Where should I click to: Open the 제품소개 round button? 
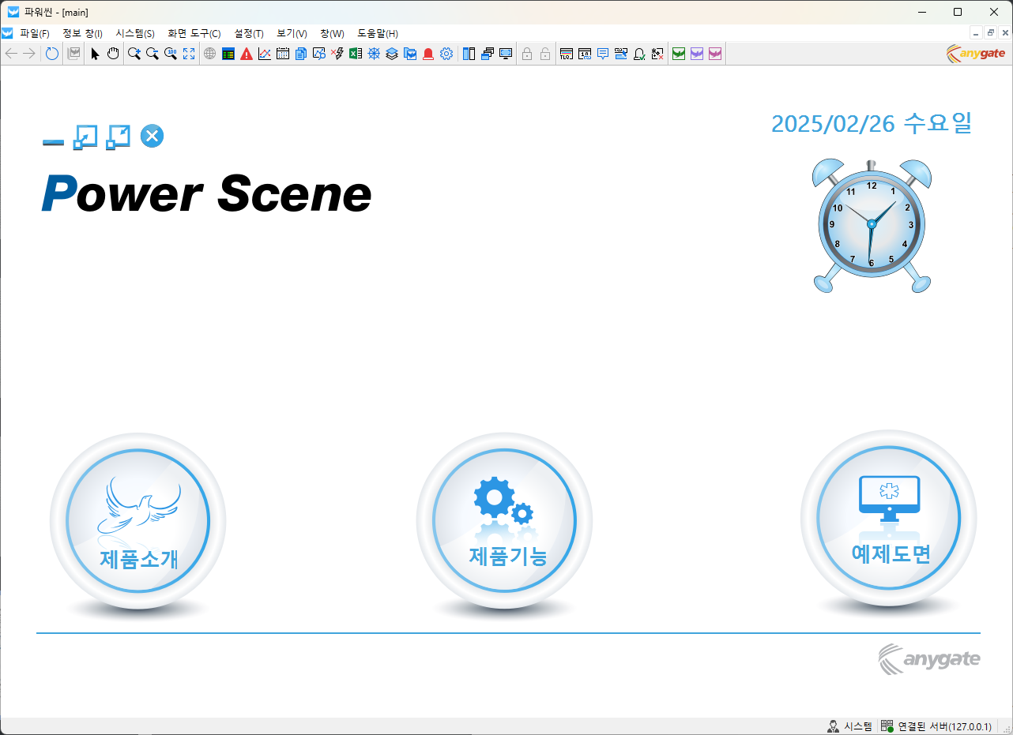click(138, 521)
